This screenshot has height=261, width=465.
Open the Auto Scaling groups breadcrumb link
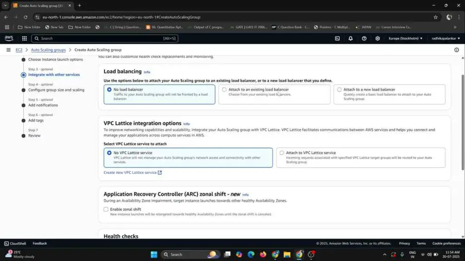[x=48, y=50]
